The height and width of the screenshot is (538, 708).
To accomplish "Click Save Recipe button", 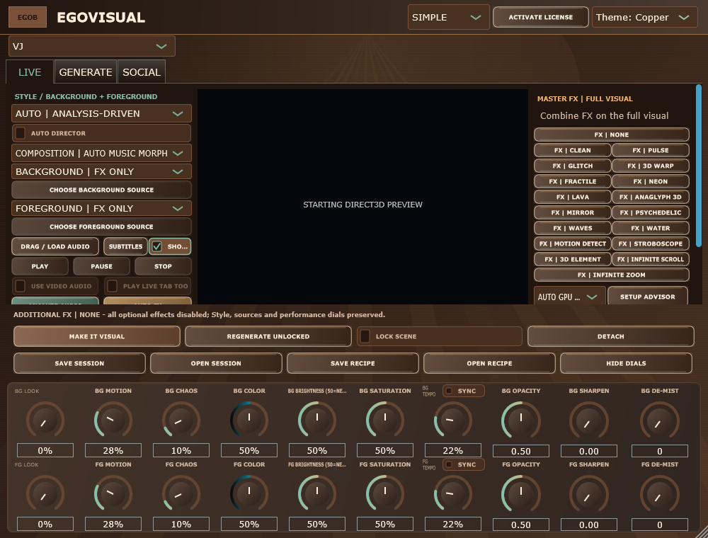I will (x=353, y=363).
